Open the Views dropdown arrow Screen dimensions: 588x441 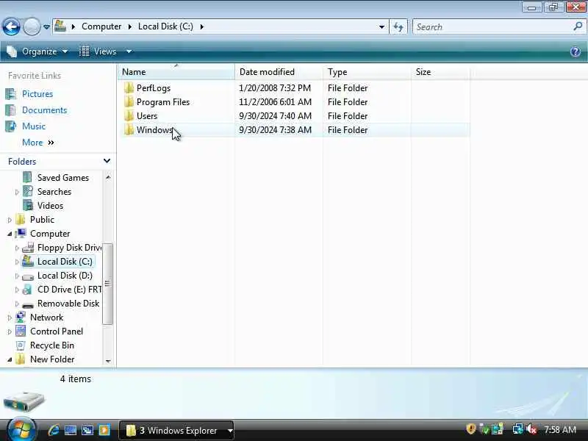pos(129,51)
